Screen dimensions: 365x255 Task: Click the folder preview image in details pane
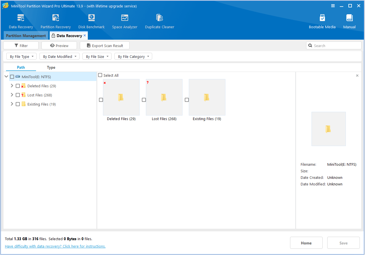[329, 129]
